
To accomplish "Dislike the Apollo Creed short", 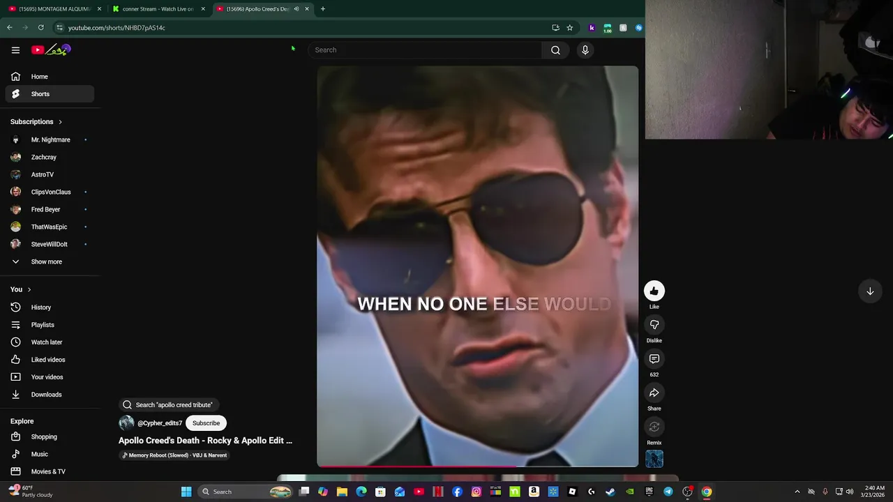I will click(x=654, y=325).
